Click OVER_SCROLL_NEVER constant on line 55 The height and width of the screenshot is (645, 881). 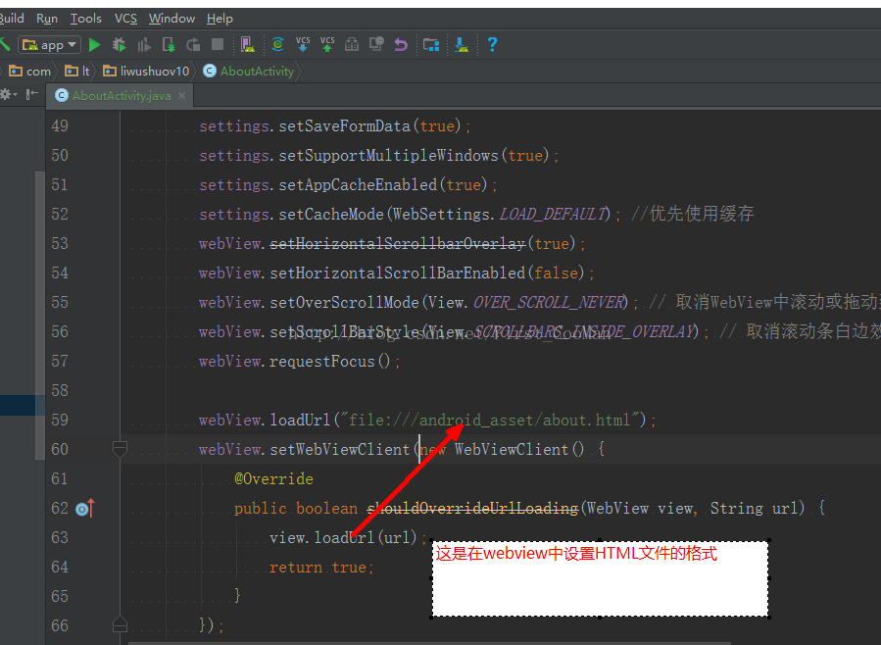(x=549, y=302)
